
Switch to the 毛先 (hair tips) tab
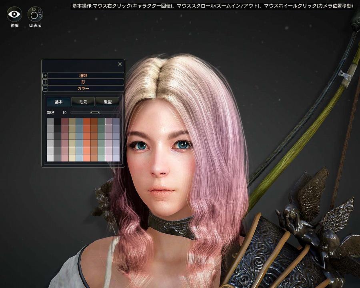pos(83,102)
